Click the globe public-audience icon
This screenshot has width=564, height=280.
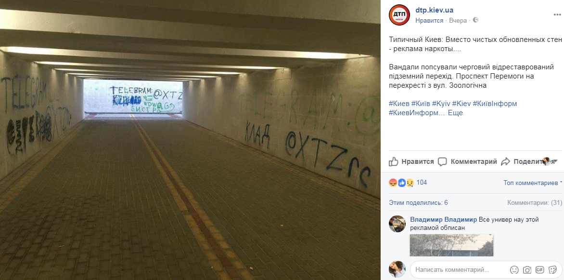pos(475,20)
